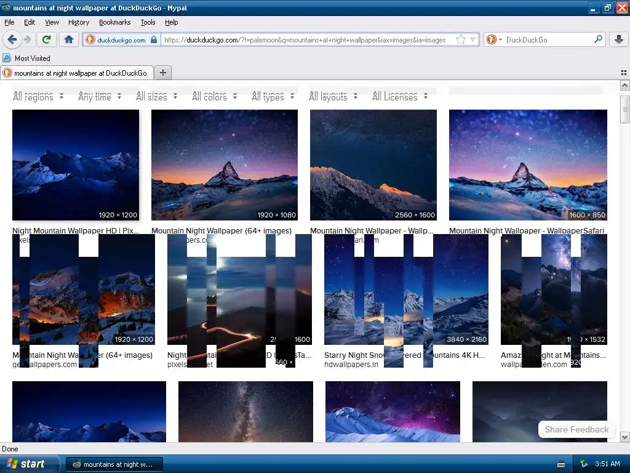Go forward using the Forward arrow button
The height and width of the screenshot is (473, 630).
point(27,39)
